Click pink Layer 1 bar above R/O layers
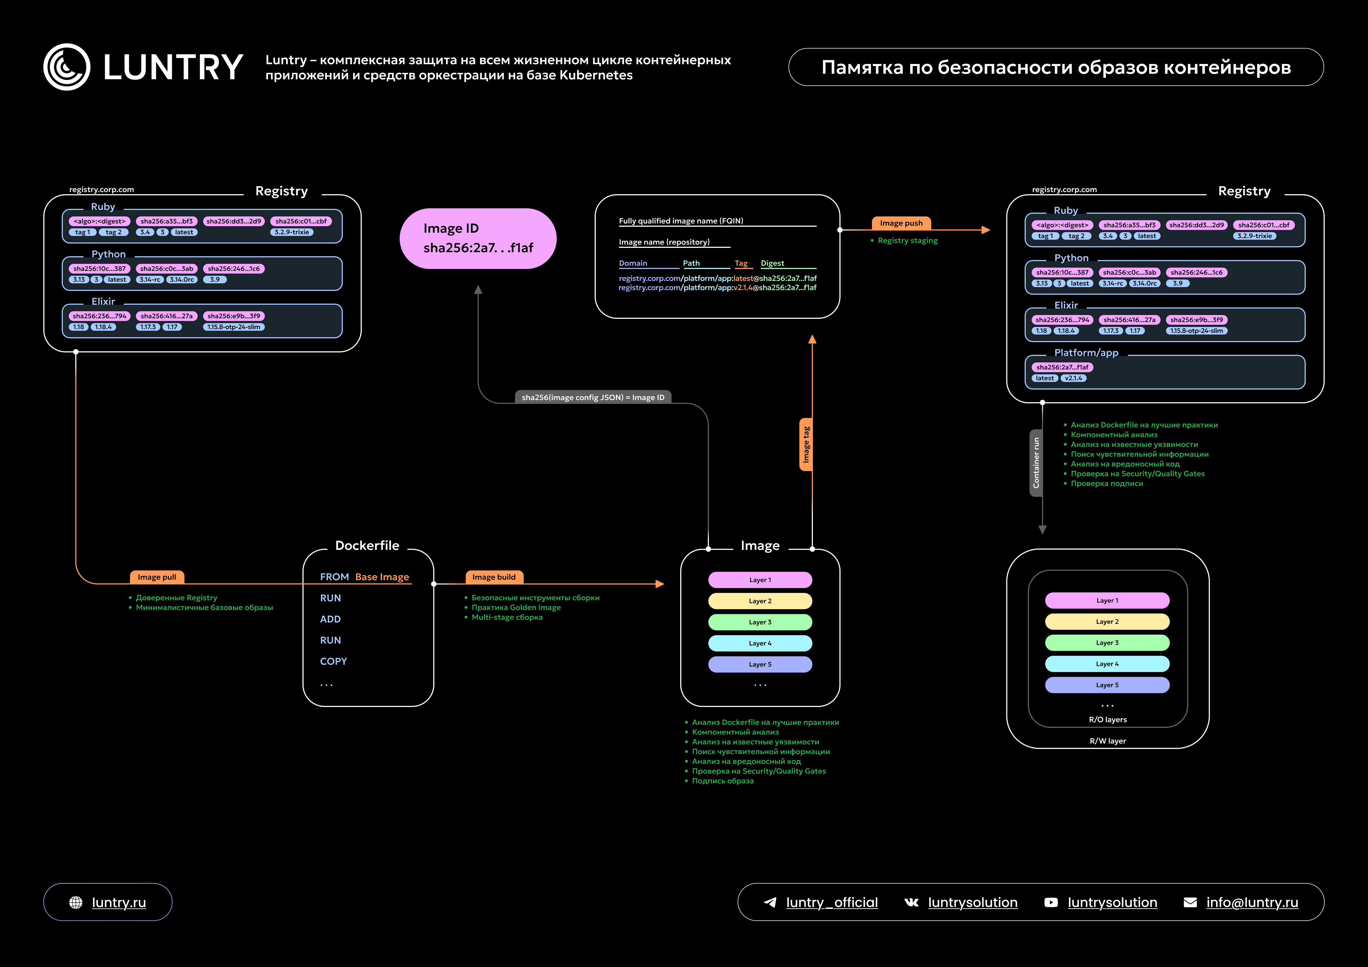This screenshot has width=1368, height=967. point(1107,600)
